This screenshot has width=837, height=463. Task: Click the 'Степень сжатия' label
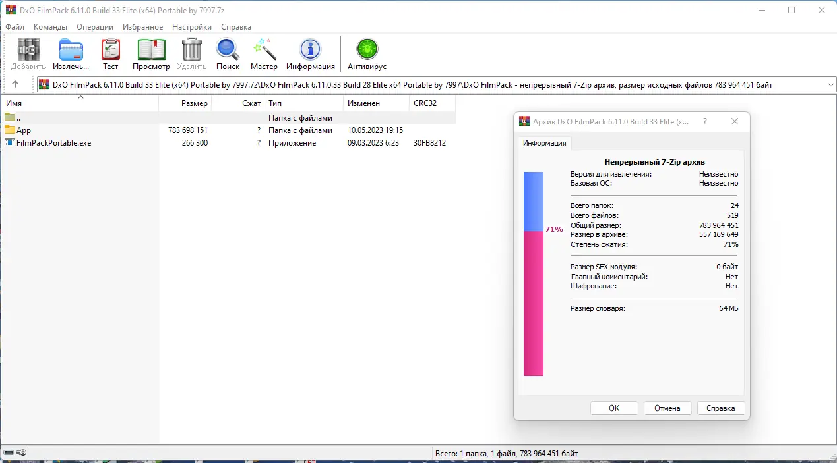[599, 244]
